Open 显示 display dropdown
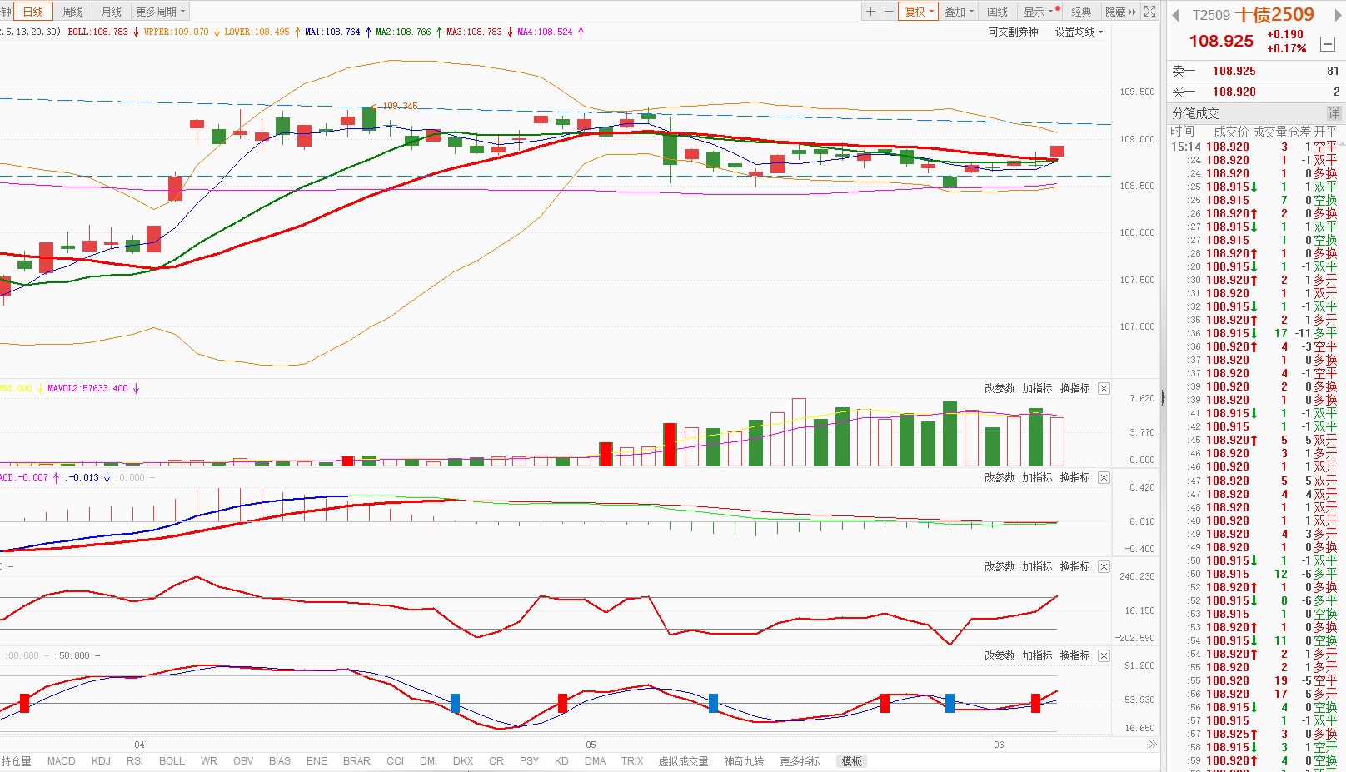Screen dimensions: 1346x772 coord(1040,12)
